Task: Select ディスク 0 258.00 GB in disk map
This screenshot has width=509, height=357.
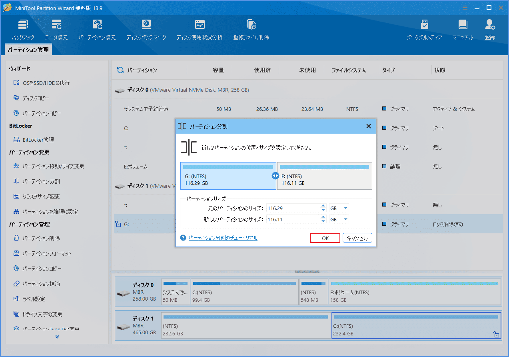Action: pyautogui.click(x=138, y=292)
